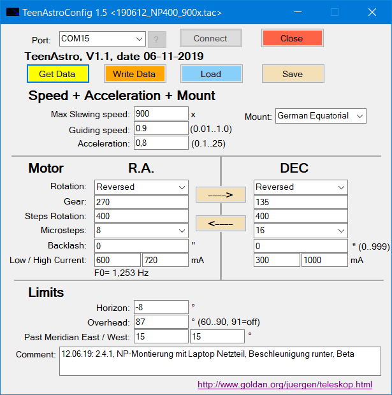Open the DEC Microsteps dropdown showing 16
Viewport: 392px width, 395px height.
[301, 231]
